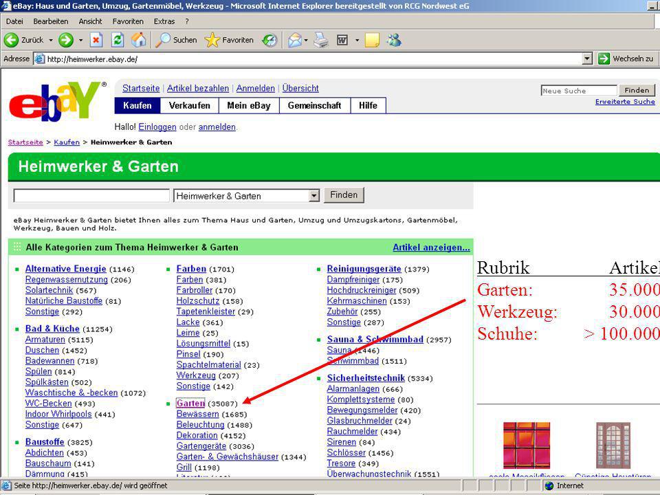Switch to the Verkaufen tab

[x=190, y=106]
